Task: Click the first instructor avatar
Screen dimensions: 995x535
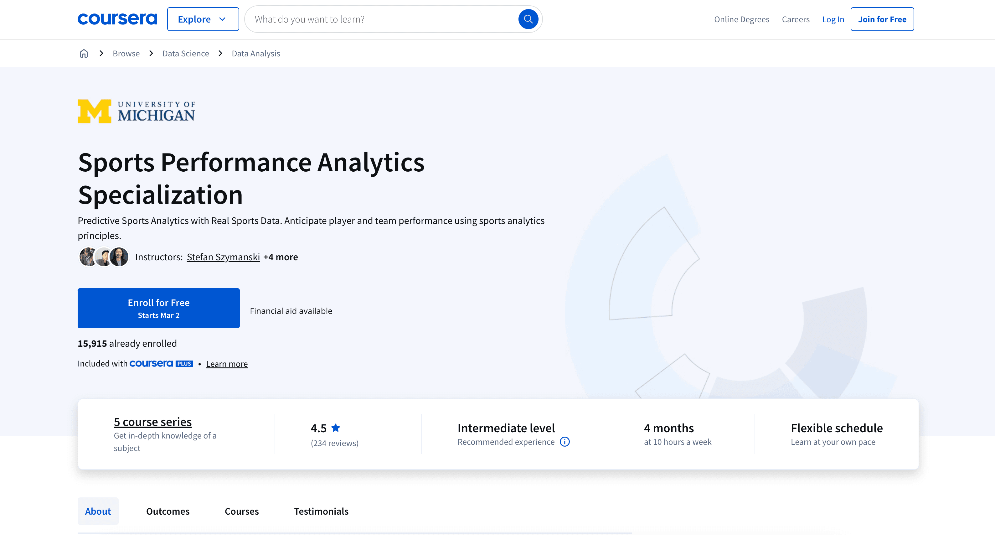Action: 88,257
